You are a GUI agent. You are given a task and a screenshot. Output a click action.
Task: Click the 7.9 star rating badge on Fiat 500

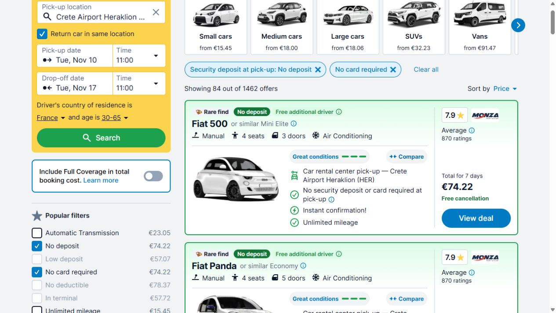(454, 116)
